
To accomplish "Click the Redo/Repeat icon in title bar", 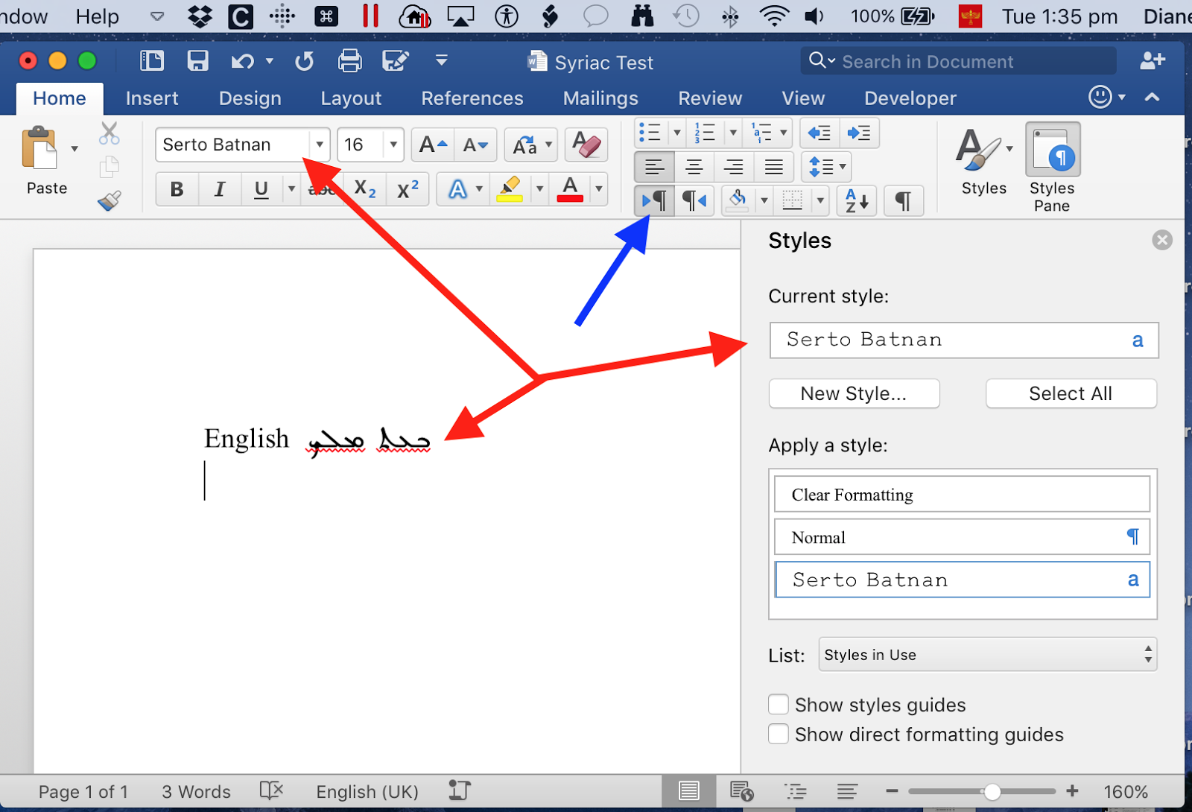I will (304, 61).
